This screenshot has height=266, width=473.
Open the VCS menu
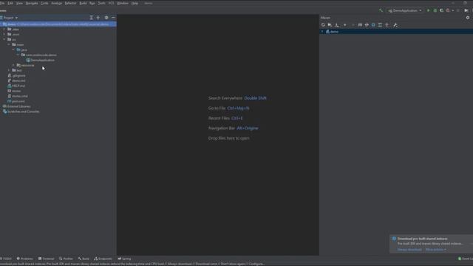point(111,3)
